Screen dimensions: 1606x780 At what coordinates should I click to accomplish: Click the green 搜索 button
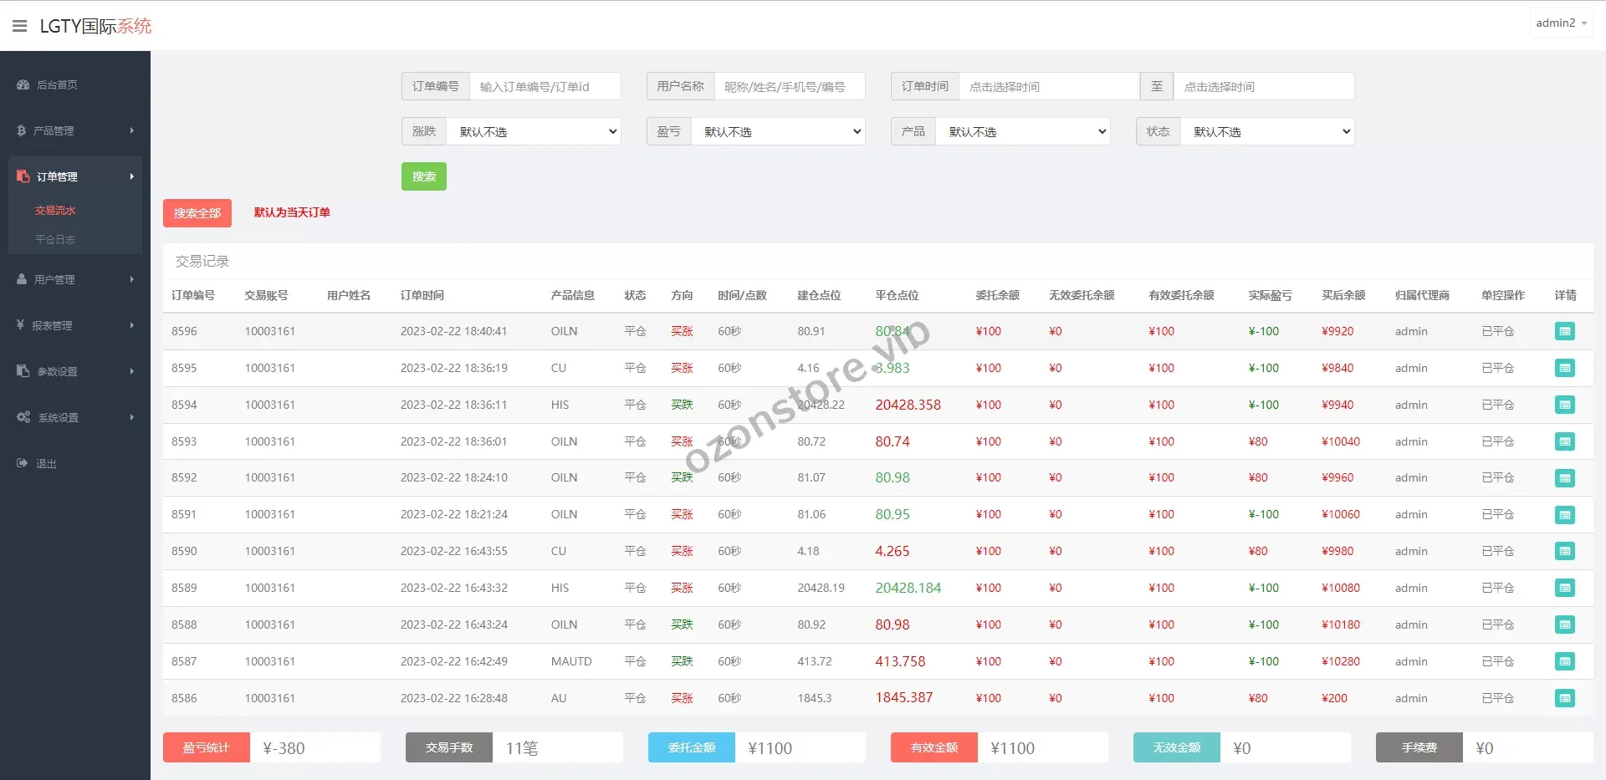(423, 176)
